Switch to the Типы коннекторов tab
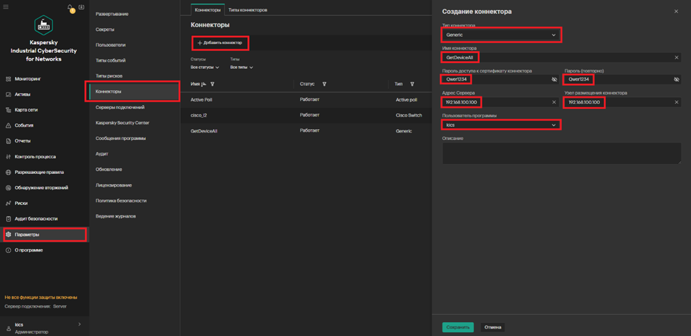The width and height of the screenshot is (691, 336). point(248,9)
